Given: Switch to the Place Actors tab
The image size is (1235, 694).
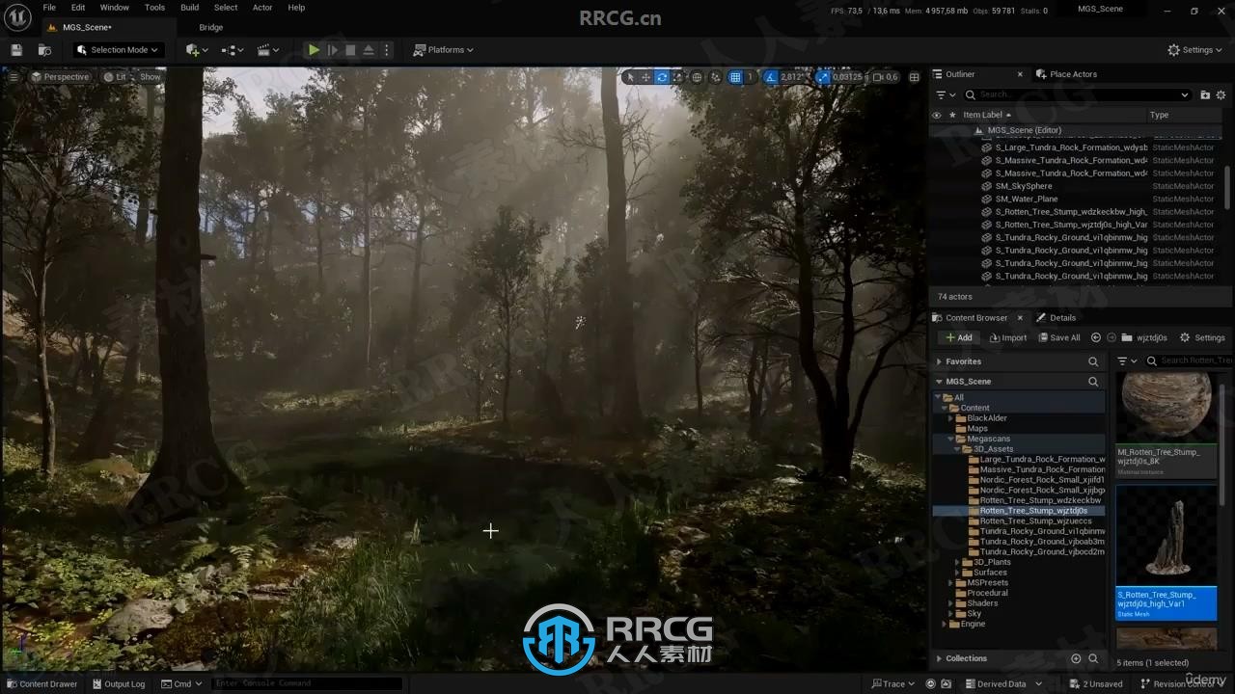Looking at the screenshot, I should (1067, 74).
